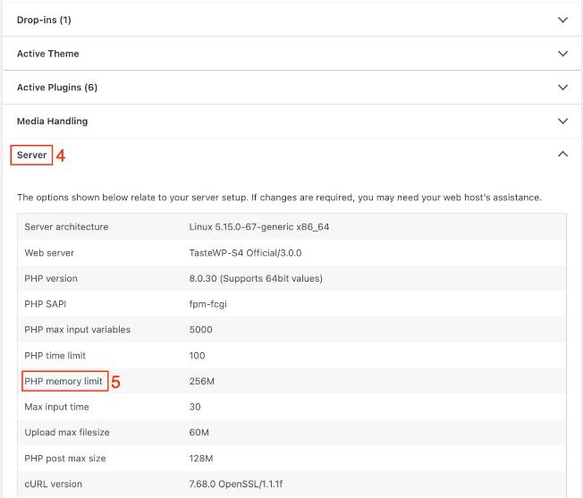Screen dimensions: 583x498
Task: Click the server setup description paragraph
Action: (279, 198)
